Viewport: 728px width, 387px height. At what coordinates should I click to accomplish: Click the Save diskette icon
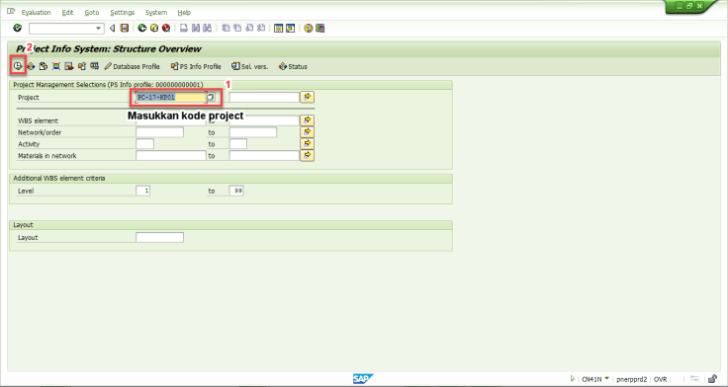(125, 29)
